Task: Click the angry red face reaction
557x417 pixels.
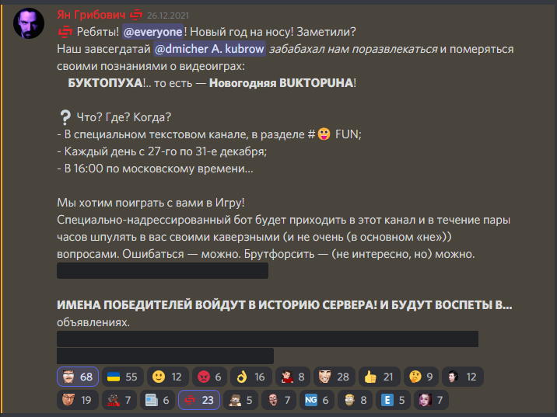Action: click(209, 377)
